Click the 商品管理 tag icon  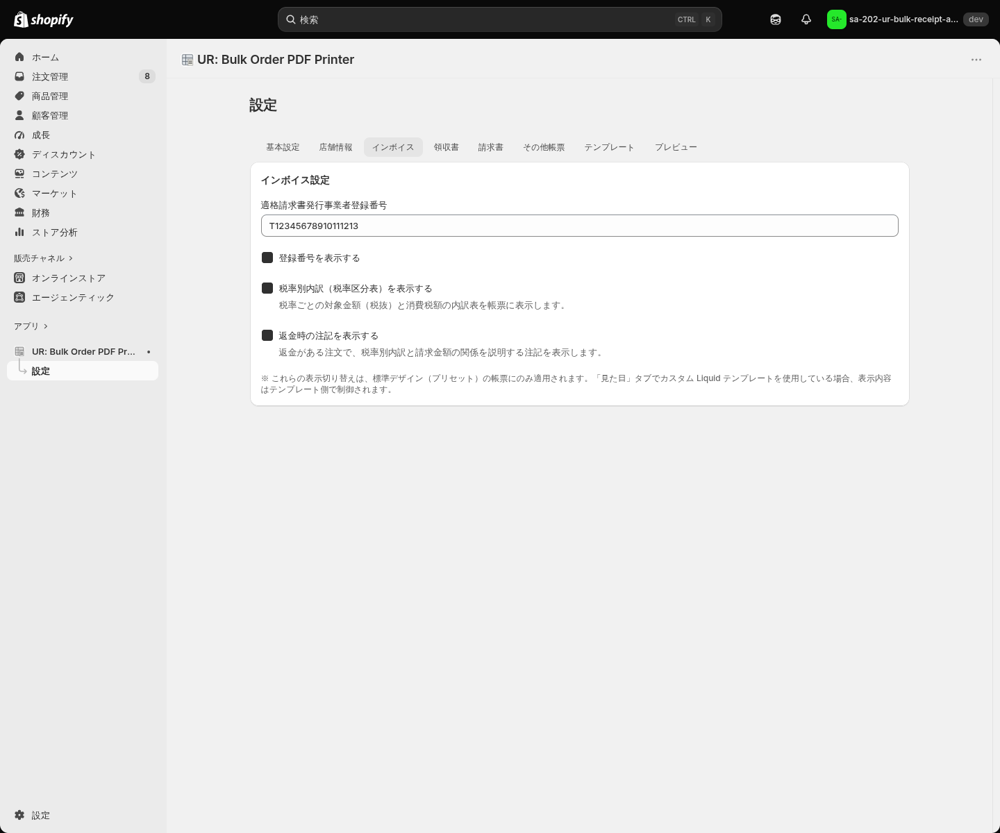[x=19, y=96]
